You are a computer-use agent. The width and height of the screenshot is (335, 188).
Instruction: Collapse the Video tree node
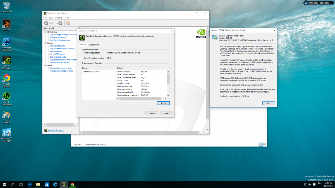coord(45,65)
